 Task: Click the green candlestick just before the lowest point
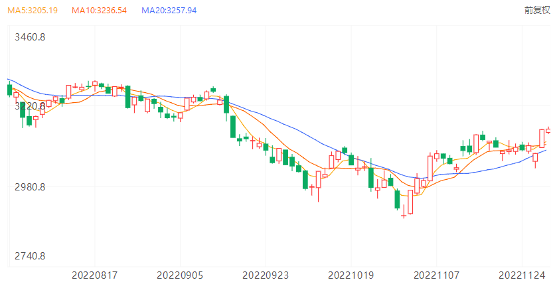397,199
